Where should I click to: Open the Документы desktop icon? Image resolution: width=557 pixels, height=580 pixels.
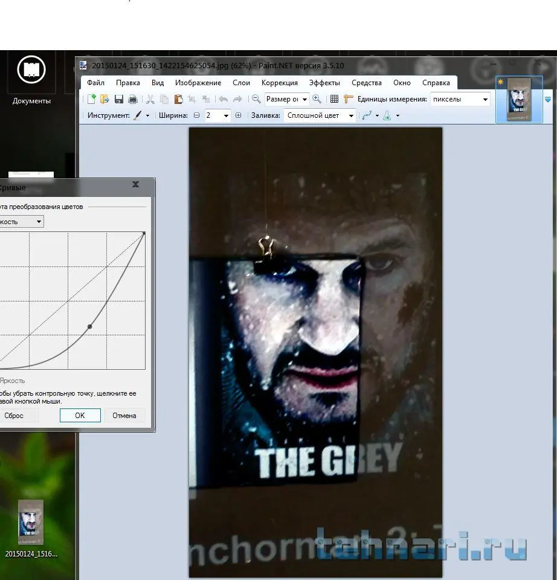click(31, 80)
